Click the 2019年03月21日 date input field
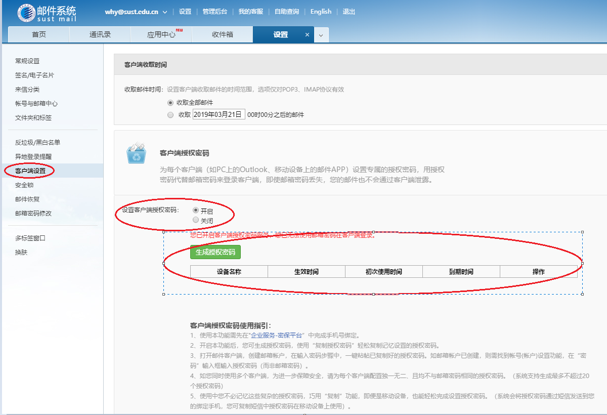 218,114
